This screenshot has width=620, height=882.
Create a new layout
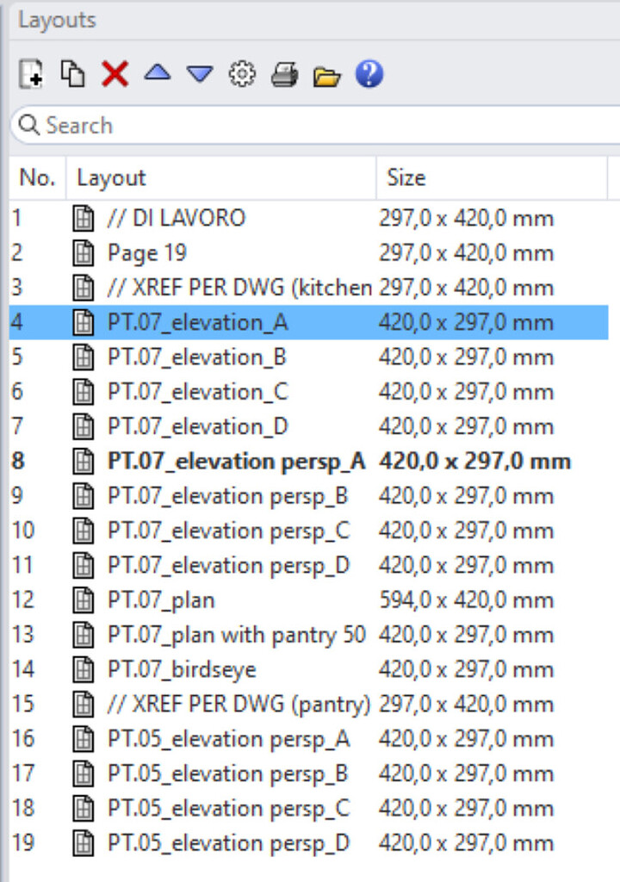pyautogui.click(x=30, y=75)
